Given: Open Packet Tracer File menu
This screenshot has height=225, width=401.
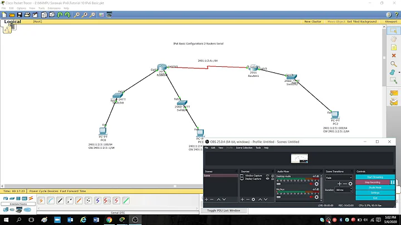Looking at the screenshot, I should click(3, 8).
